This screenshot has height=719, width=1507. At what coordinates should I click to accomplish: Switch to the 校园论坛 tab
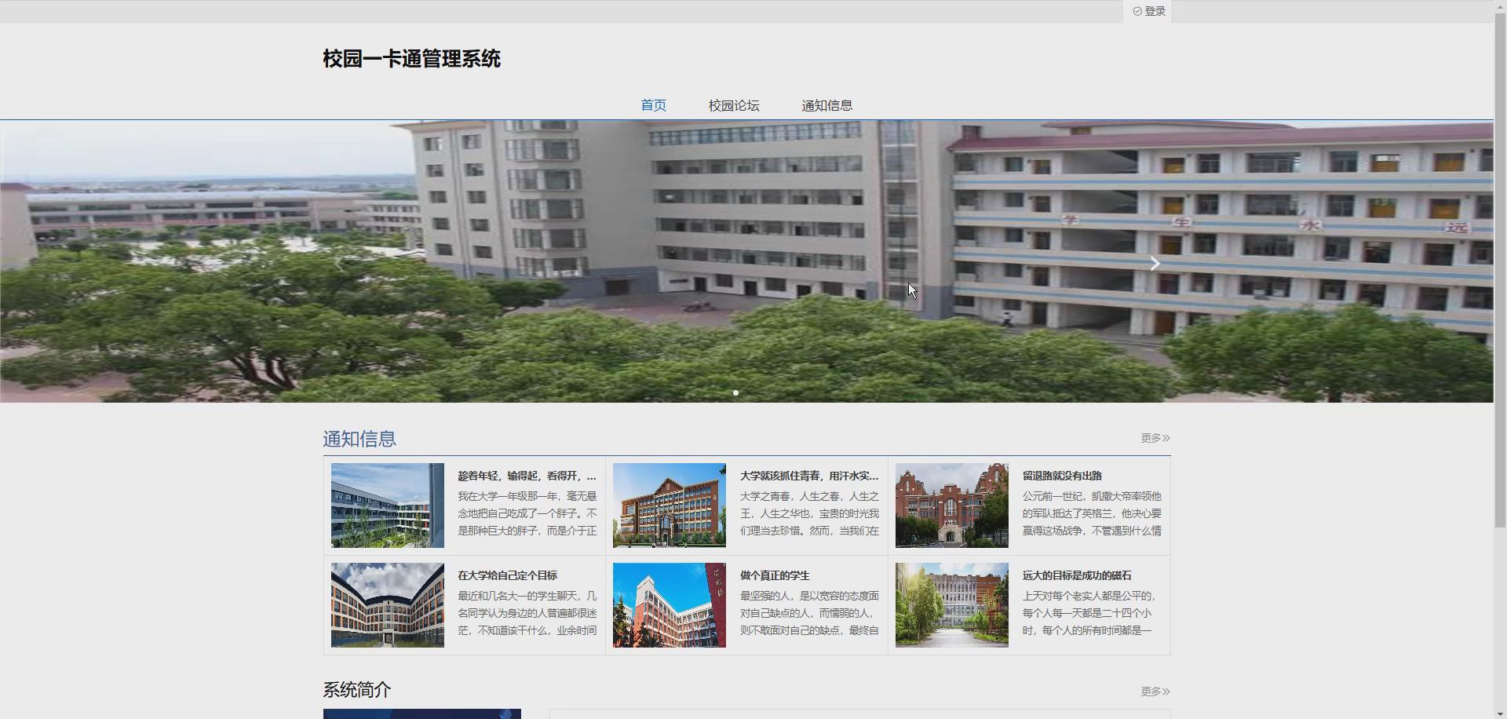pos(733,105)
